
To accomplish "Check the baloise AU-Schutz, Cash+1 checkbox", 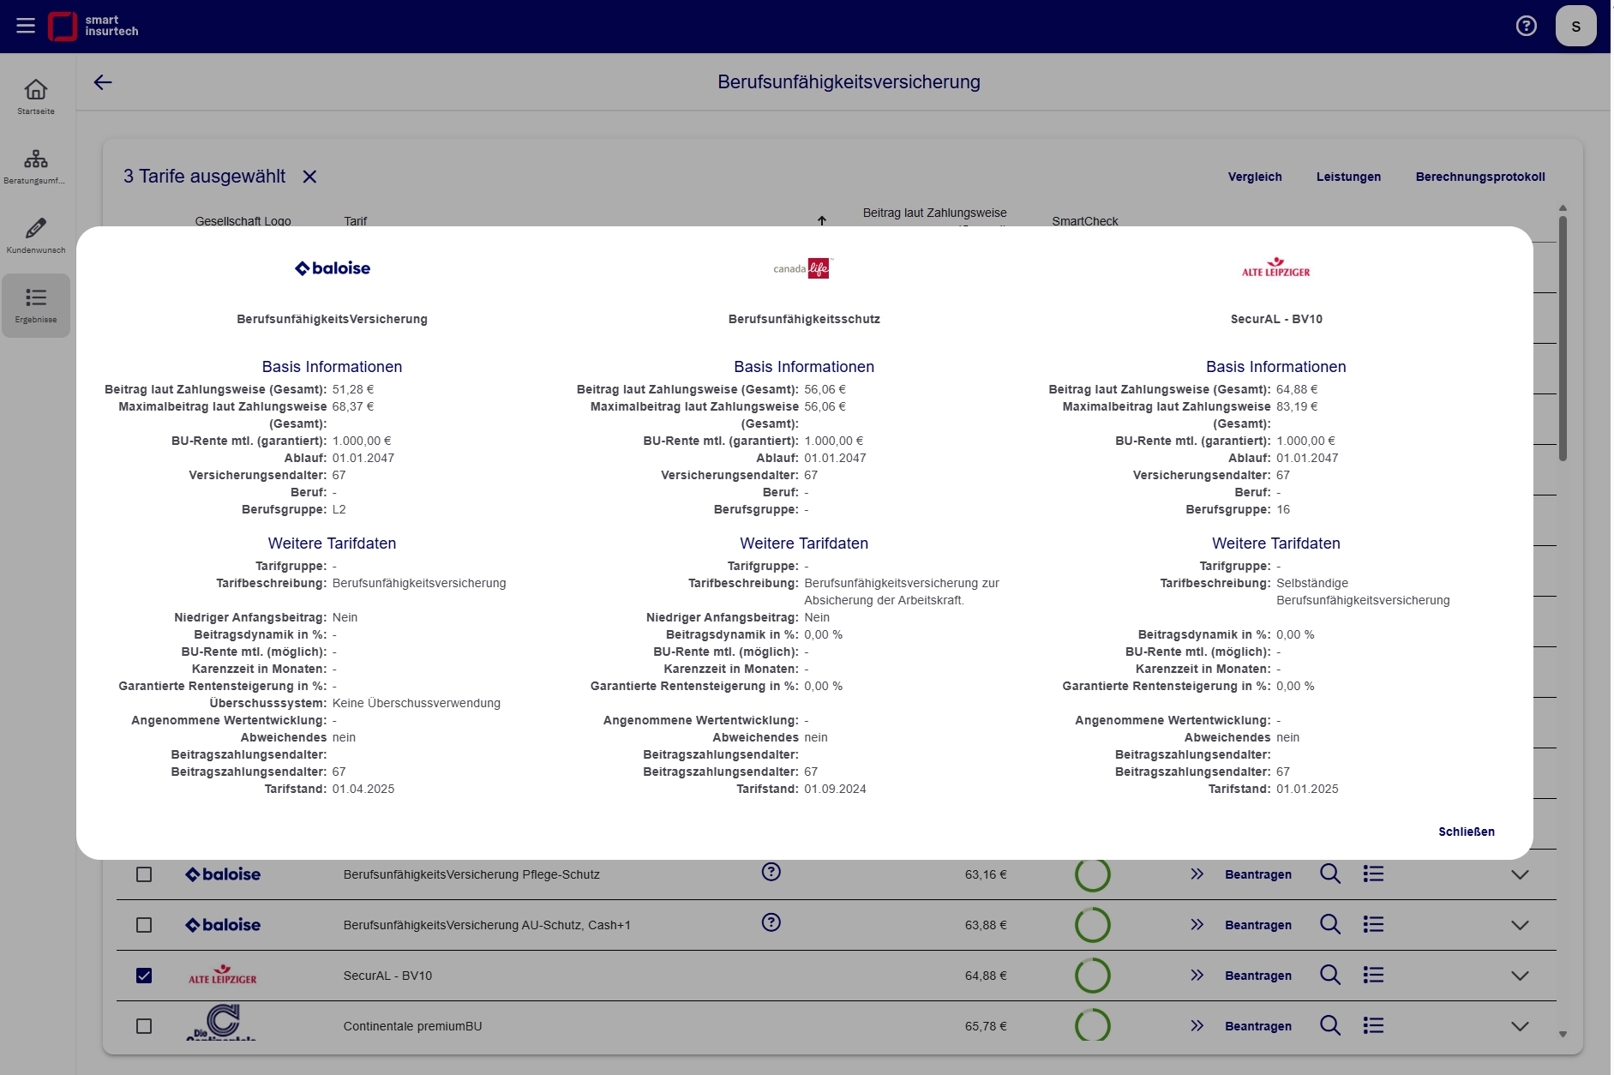I will click(x=144, y=925).
